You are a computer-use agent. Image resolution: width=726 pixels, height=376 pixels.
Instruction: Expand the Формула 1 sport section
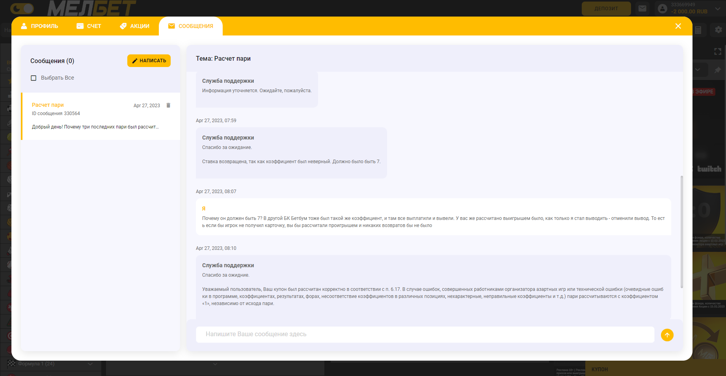tap(90, 364)
